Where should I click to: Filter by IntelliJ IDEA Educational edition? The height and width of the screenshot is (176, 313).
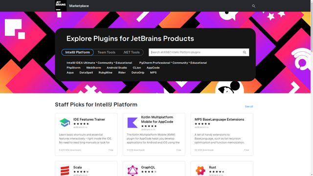124,63
